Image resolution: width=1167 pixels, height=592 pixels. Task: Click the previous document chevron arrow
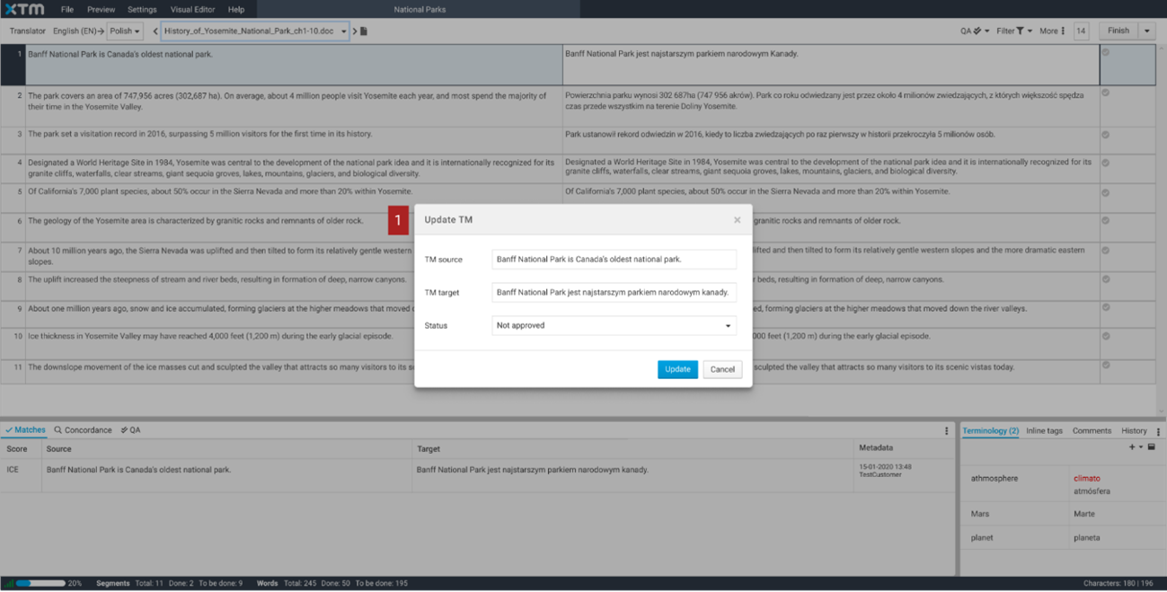155,30
